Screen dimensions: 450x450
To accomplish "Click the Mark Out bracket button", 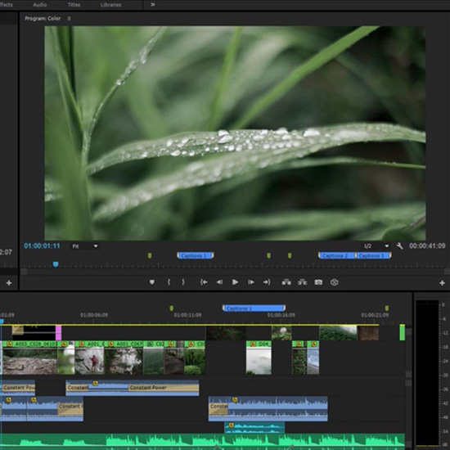I will point(183,282).
